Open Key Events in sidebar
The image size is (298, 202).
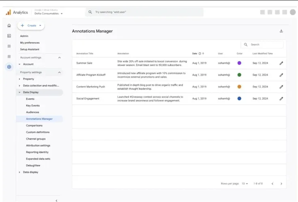pyautogui.click(x=33, y=106)
